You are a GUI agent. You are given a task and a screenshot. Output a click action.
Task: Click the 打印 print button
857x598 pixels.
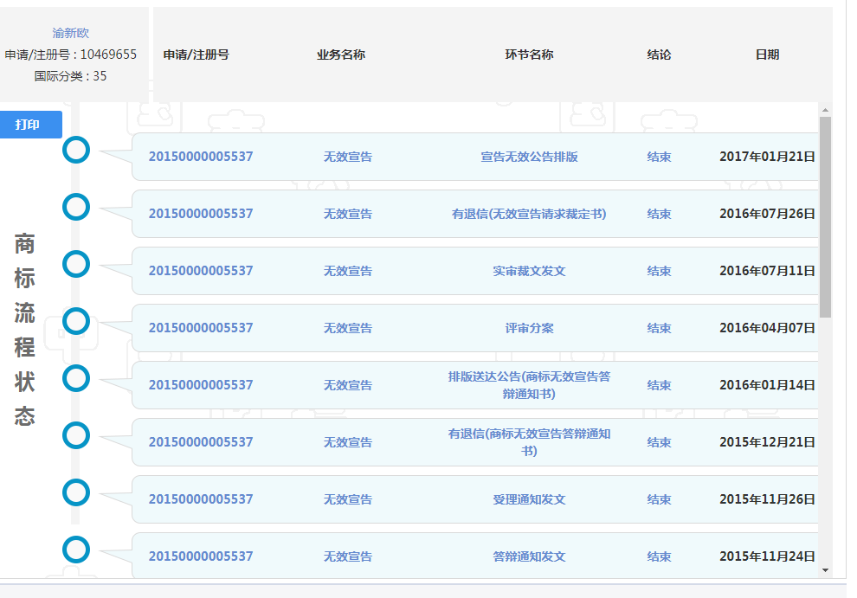[31, 125]
